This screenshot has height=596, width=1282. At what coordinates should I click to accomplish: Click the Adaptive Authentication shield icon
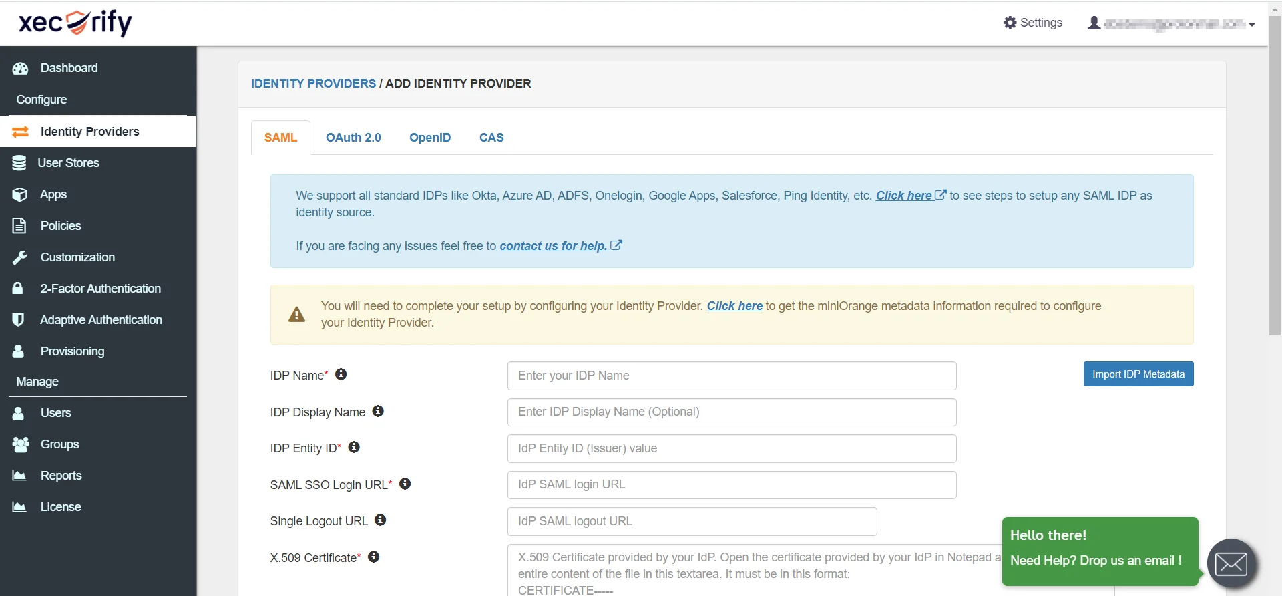[19, 320]
